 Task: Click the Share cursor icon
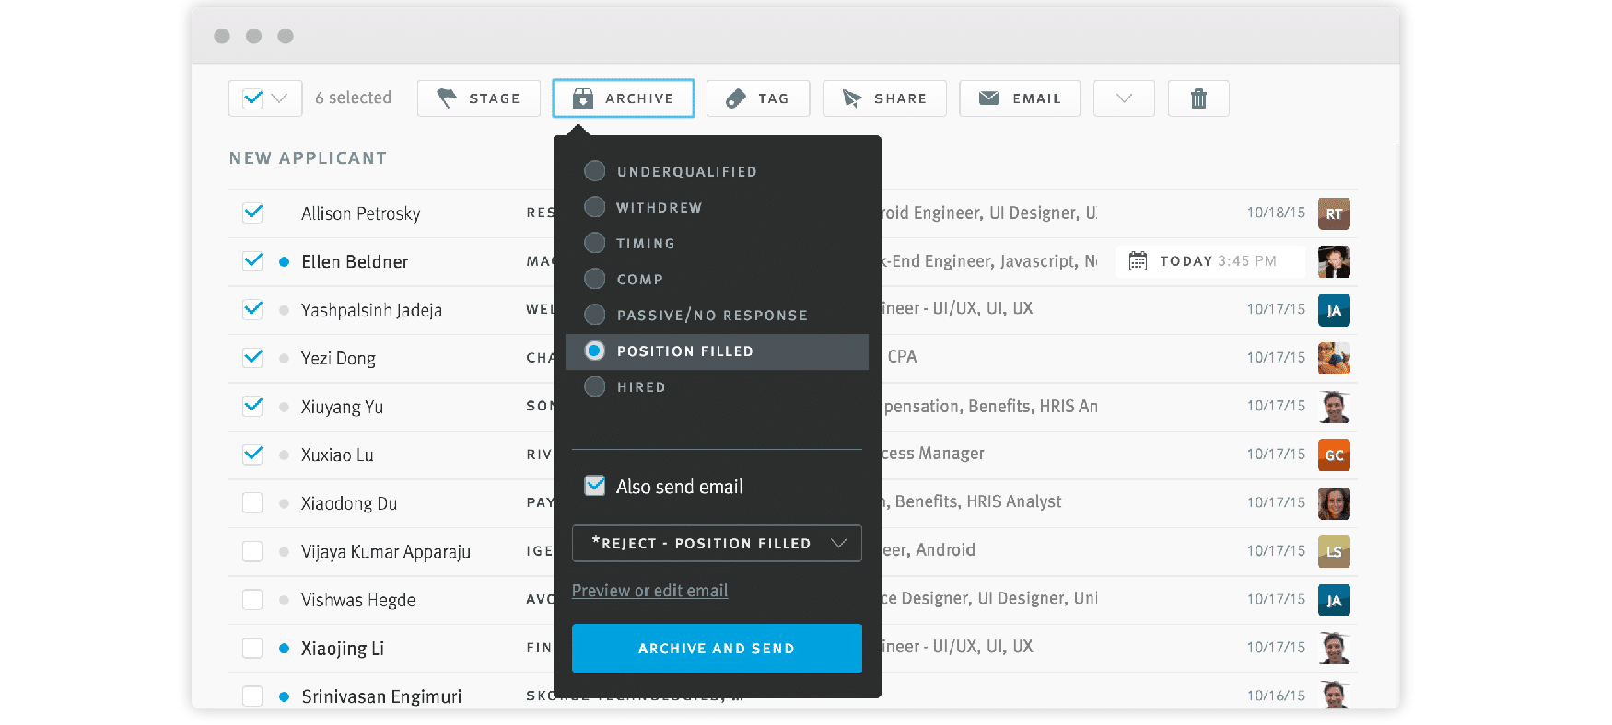pos(852,98)
